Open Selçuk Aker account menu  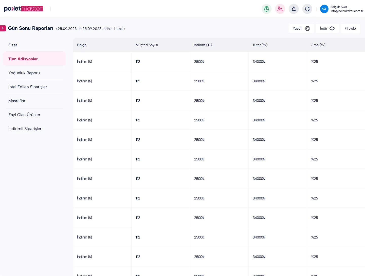pyautogui.click(x=342, y=9)
